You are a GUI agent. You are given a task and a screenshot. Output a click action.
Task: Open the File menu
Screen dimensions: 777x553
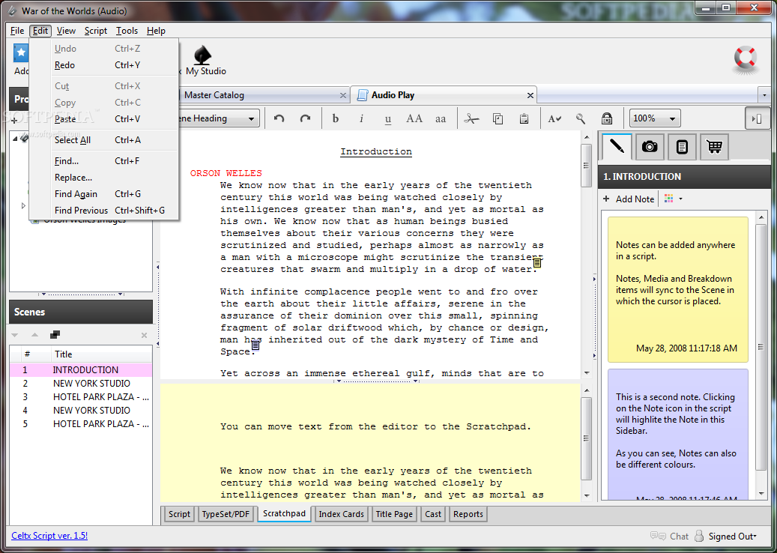point(17,31)
